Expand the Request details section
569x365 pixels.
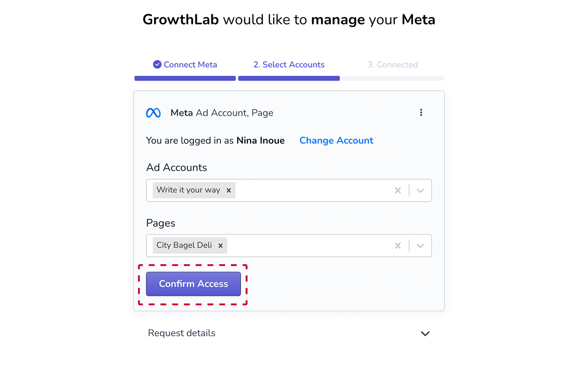(425, 333)
